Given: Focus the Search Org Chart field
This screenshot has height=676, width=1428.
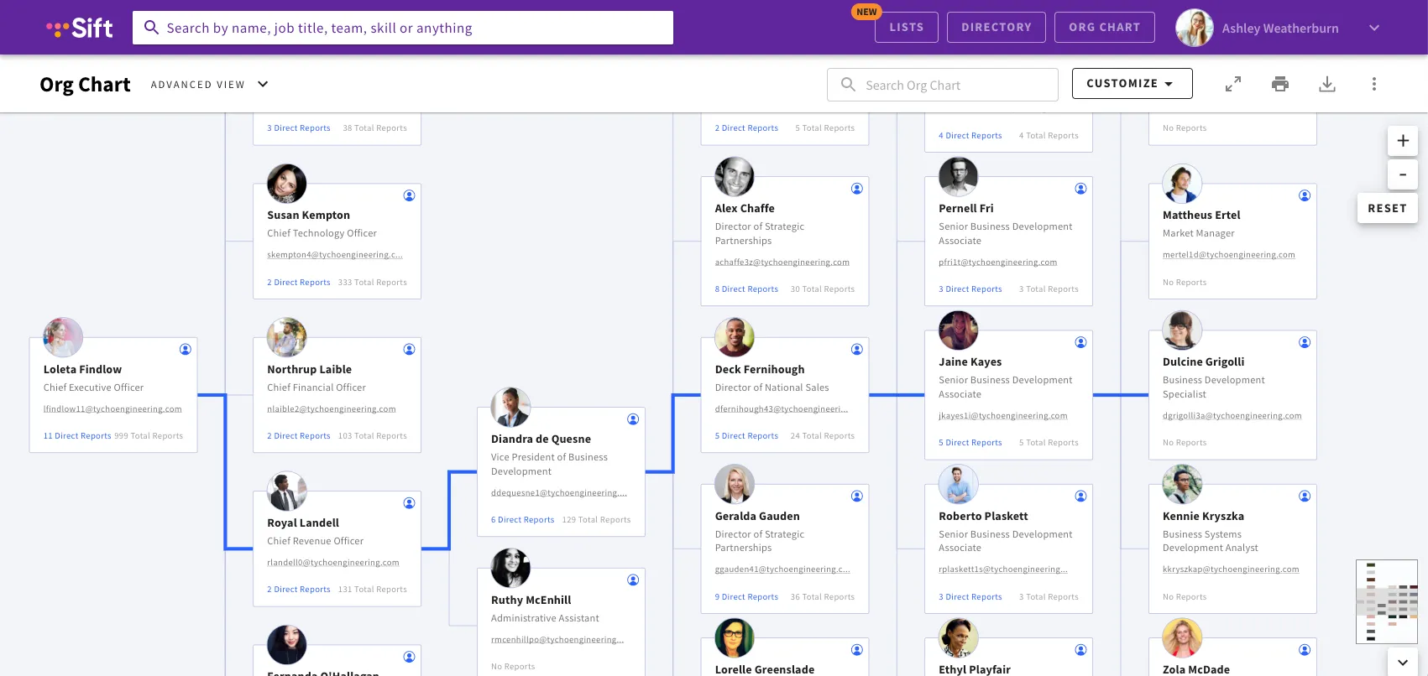Looking at the screenshot, I should coord(942,85).
